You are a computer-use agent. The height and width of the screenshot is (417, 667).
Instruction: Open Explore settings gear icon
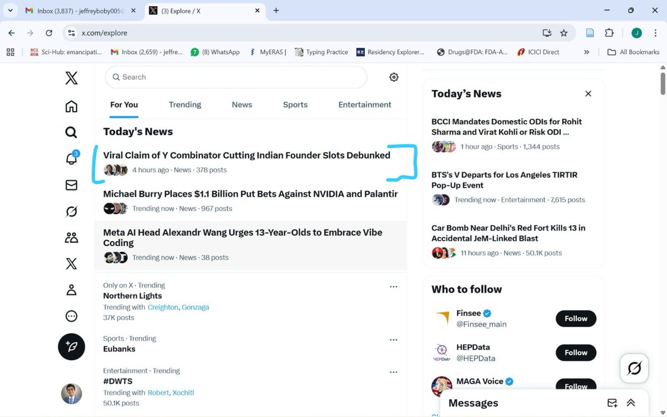coord(394,77)
